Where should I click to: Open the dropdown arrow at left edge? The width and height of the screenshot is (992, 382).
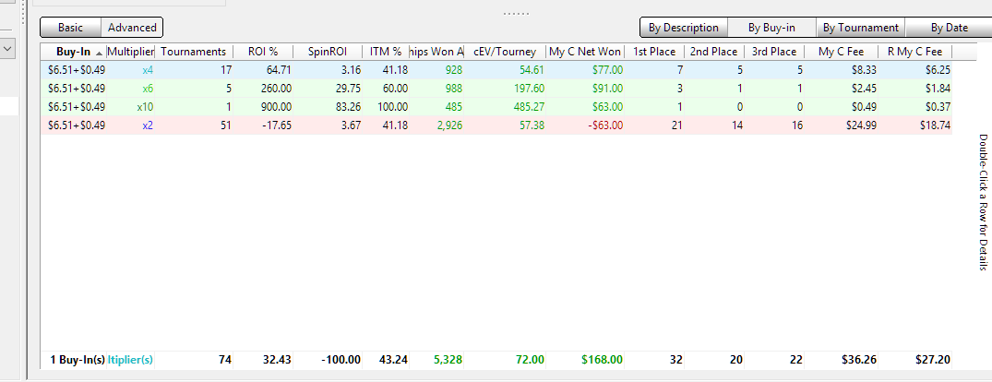pos(7,46)
